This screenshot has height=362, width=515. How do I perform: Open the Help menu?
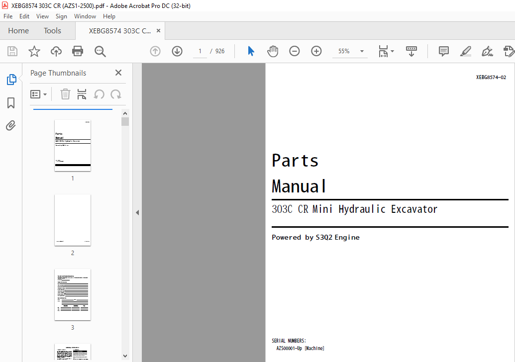pyautogui.click(x=109, y=16)
